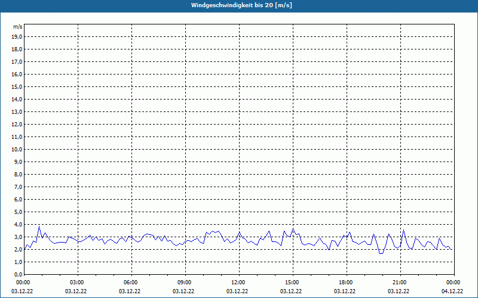The width and height of the screenshot is (478, 298).
Task: Click the '3,0' y-axis label
Action: tap(19, 237)
